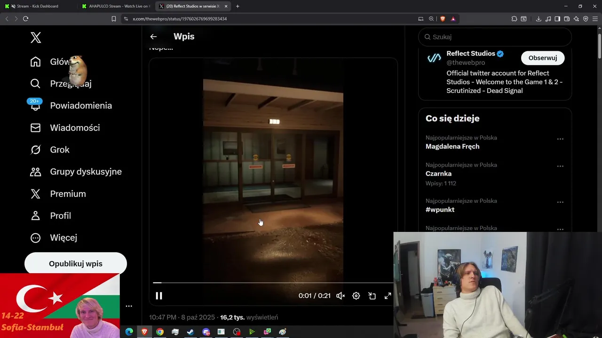Click the account options three dots
This screenshot has height=338, width=602.
(x=129, y=306)
